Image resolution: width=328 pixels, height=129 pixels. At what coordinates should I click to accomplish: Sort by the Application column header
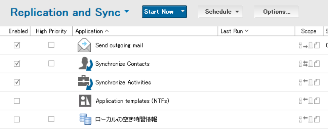pyautogui.click(x=92, y=31)
